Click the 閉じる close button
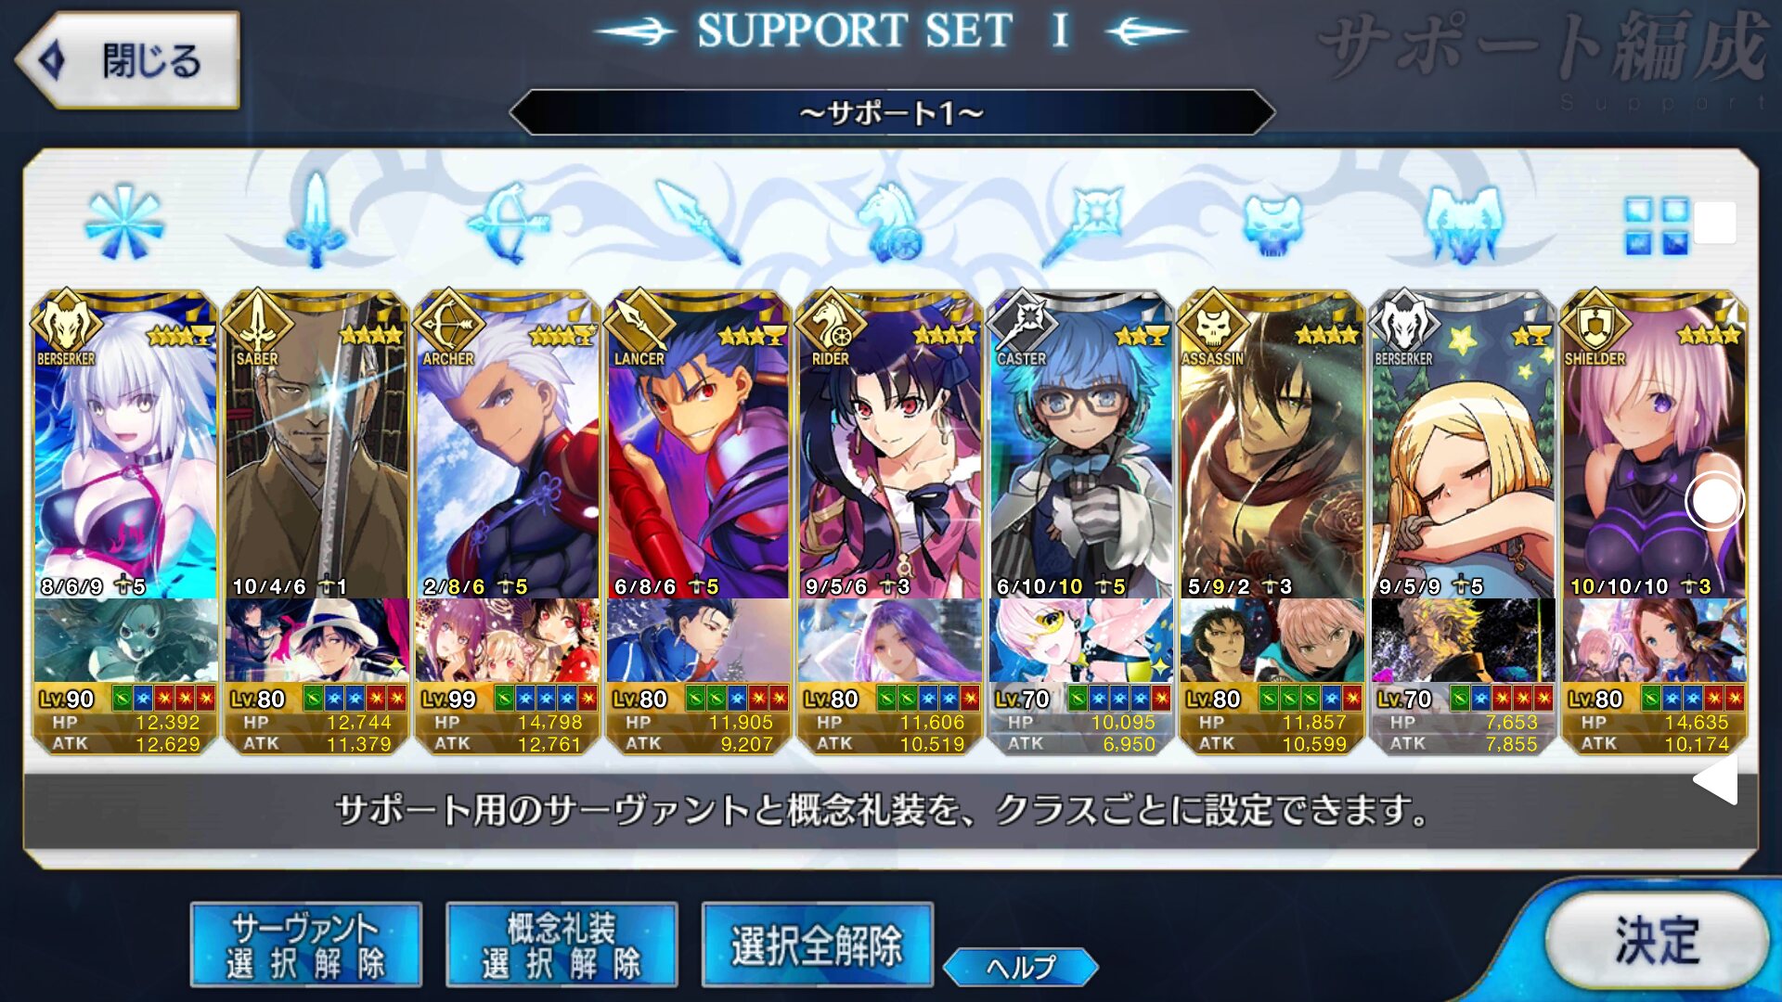This screenshot has width=1782, height=1002. click(x=128, y=60)
